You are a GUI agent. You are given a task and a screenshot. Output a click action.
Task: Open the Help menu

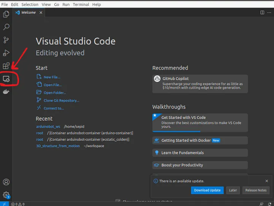coord(96,4)
